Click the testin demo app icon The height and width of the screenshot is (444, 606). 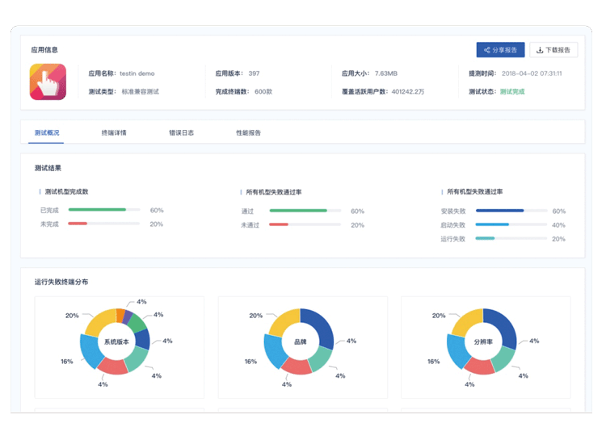[48, 82]
